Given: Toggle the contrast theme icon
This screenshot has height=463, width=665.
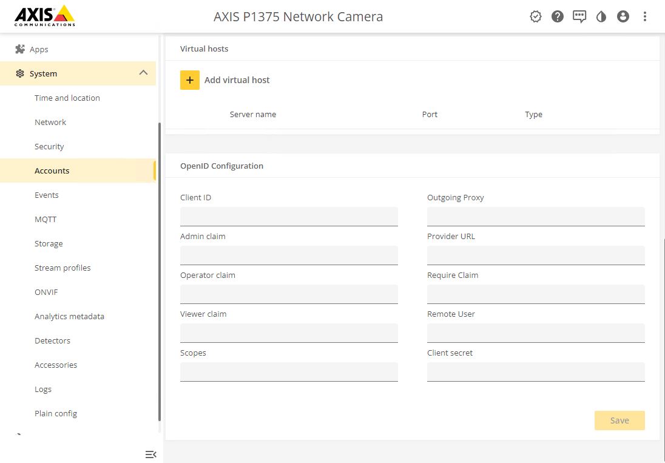Looking at the screenshot, I should point(601,16).
